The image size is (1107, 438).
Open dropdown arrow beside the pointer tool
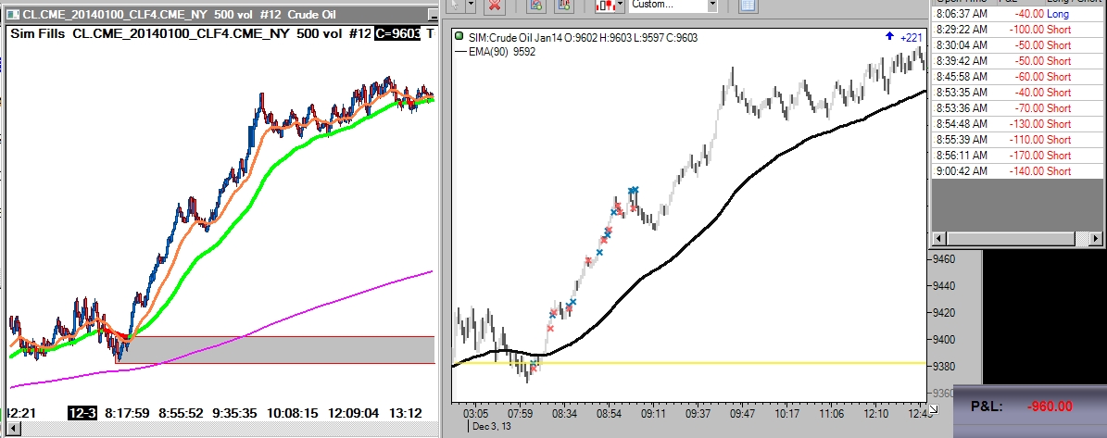471,5
